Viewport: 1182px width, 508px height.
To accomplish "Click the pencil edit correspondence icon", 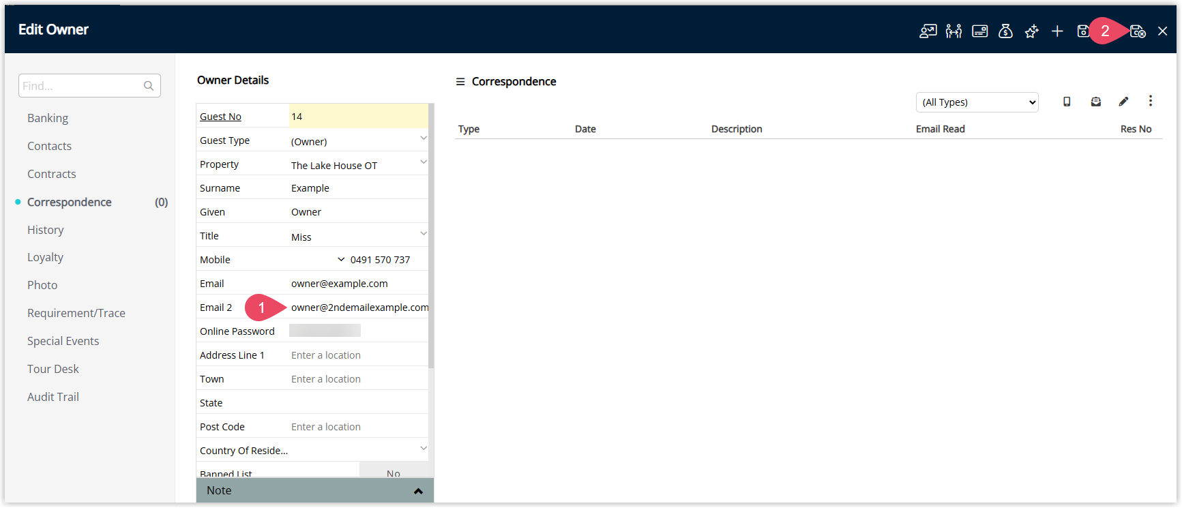I will (x=1123, y=102).
